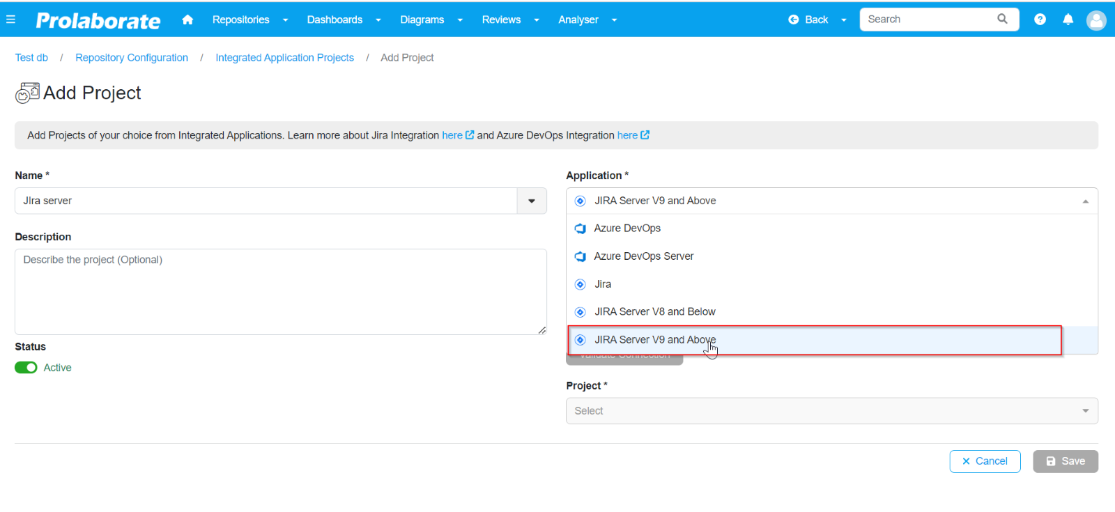Open Jira Integration external link icon
Screen dimensions: 1115x512
tap(470, 135)
